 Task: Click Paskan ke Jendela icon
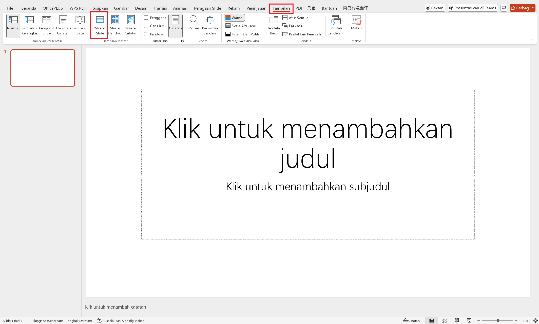210,20
